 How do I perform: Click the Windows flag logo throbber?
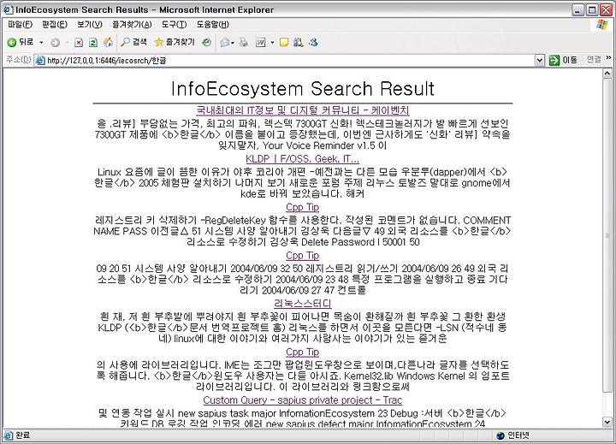601,24
